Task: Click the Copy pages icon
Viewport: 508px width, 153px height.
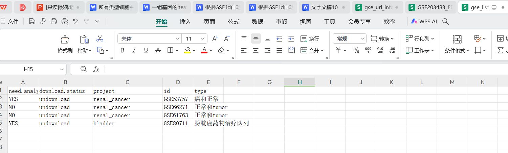Action: (101, 50)
